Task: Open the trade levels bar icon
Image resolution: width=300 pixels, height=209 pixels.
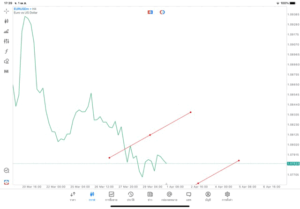Action: 7,31
